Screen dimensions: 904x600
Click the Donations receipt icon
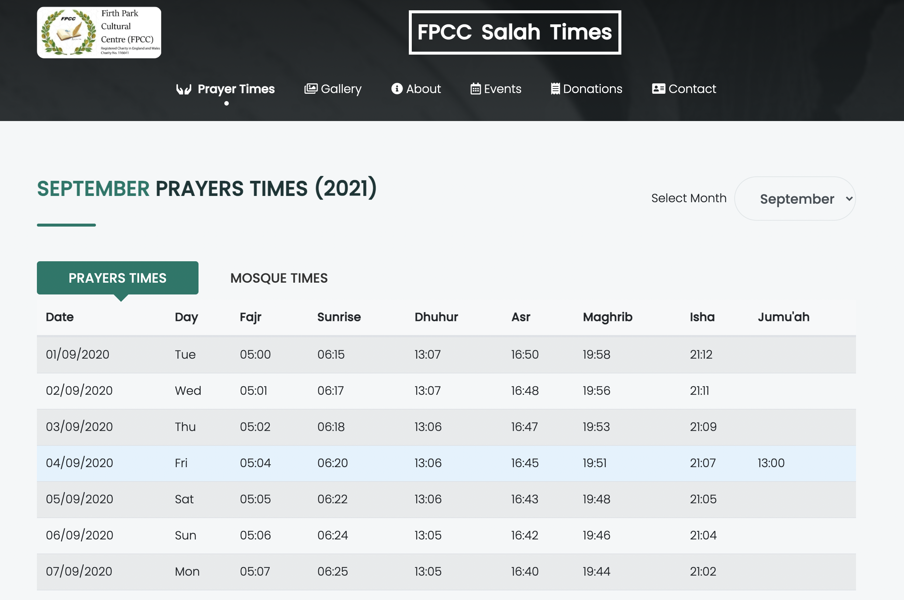pos(555,89)
